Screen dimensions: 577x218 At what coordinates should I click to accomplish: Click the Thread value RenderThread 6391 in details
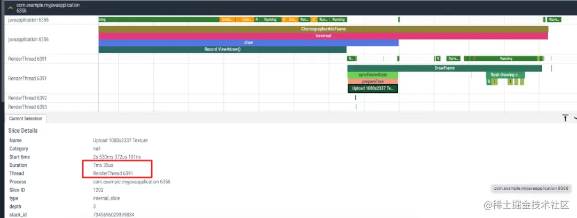tap(113, 173)
